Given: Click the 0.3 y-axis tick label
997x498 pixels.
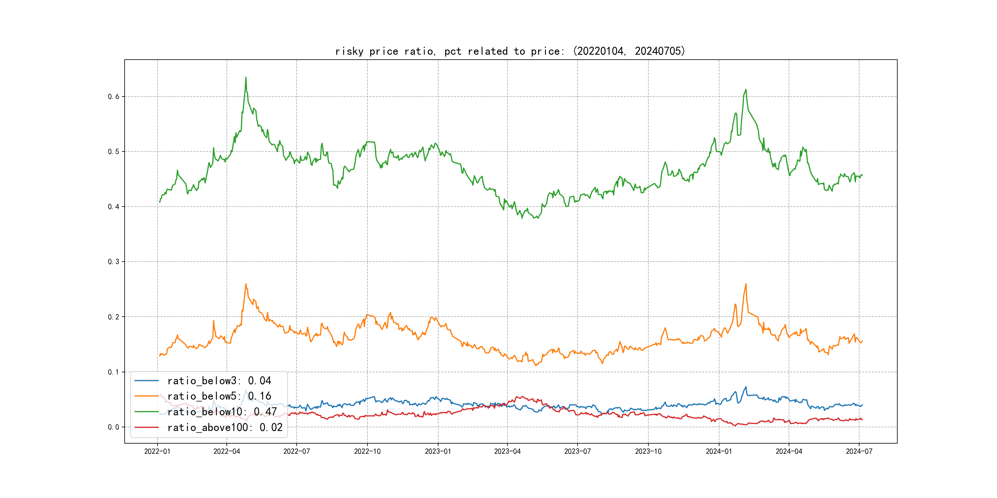Looking at the screenshot, I should pyautogui.click(x=114, y=262).
